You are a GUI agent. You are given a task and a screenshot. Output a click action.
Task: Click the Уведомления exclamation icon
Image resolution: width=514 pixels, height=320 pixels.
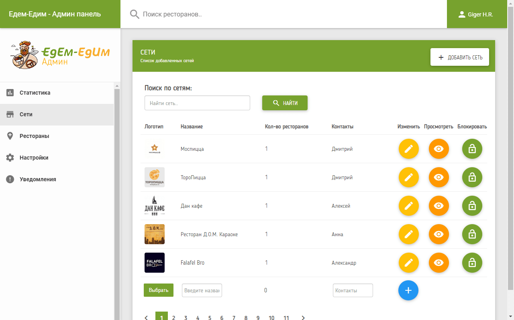coord(10,179)
